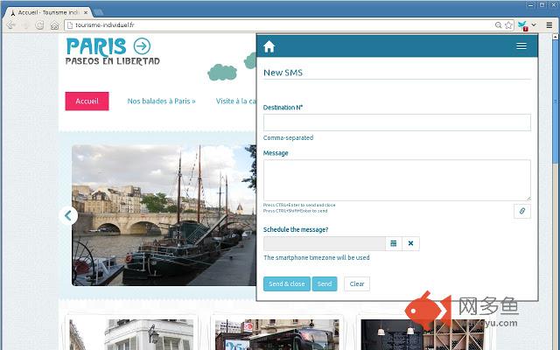Image resolution: width=560 pixels, height=350 pixels.
Task: Bookmark this page with the star icon
Action: pyautogui.click(x=508, y=25)
